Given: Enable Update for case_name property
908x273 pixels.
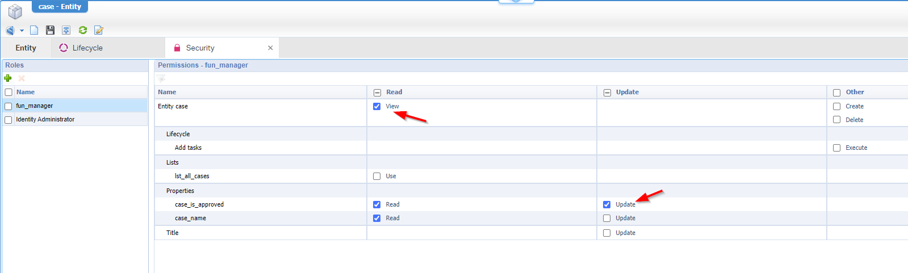Looking at the screenshot, I should pyautogui.click(x=607, y=218).
